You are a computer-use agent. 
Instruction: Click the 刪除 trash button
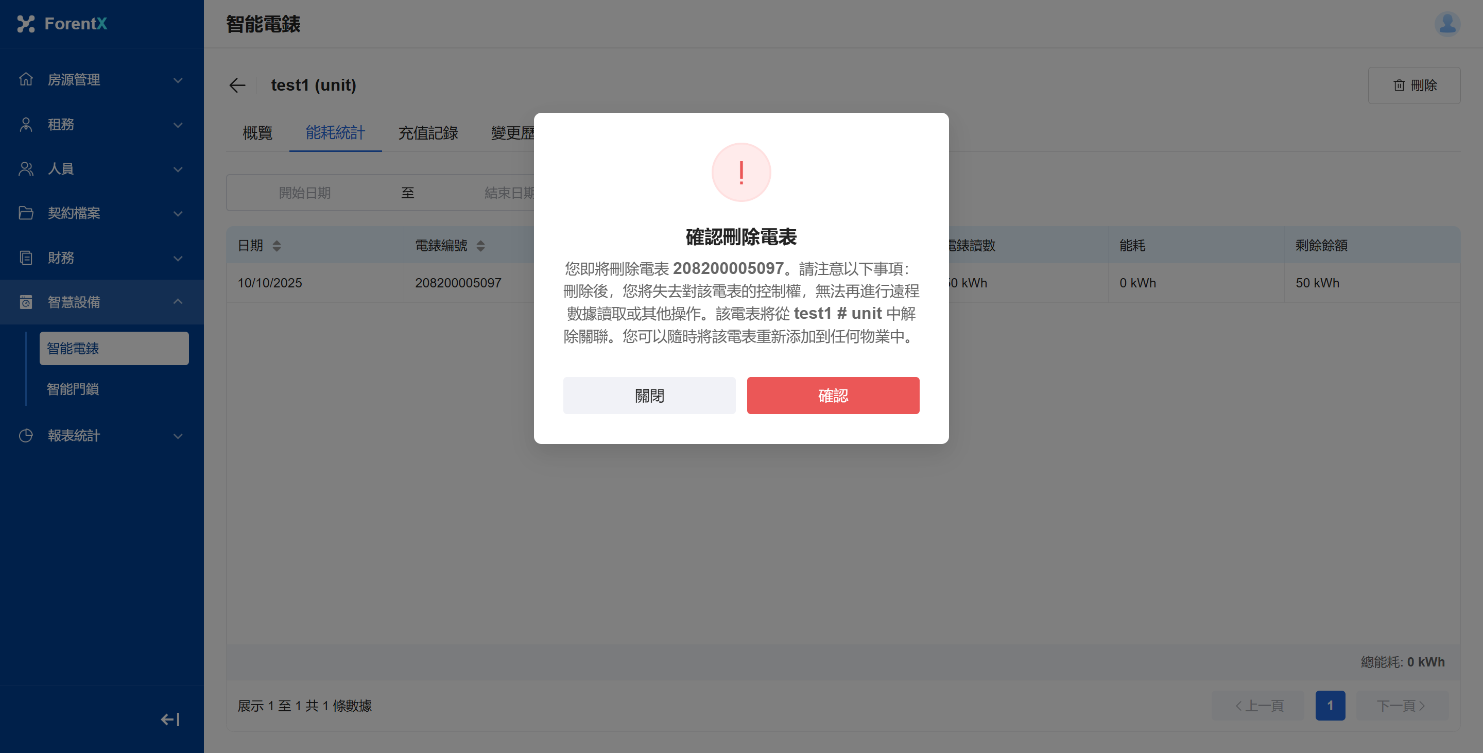click(1414, 85)
